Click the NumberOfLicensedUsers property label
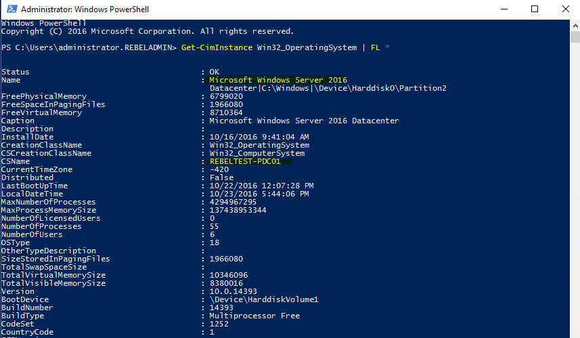The width and height of the screenshot is (580, 338). [51, 218]
